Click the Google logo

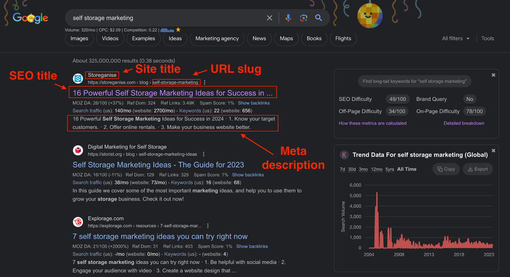coord(30,18)
